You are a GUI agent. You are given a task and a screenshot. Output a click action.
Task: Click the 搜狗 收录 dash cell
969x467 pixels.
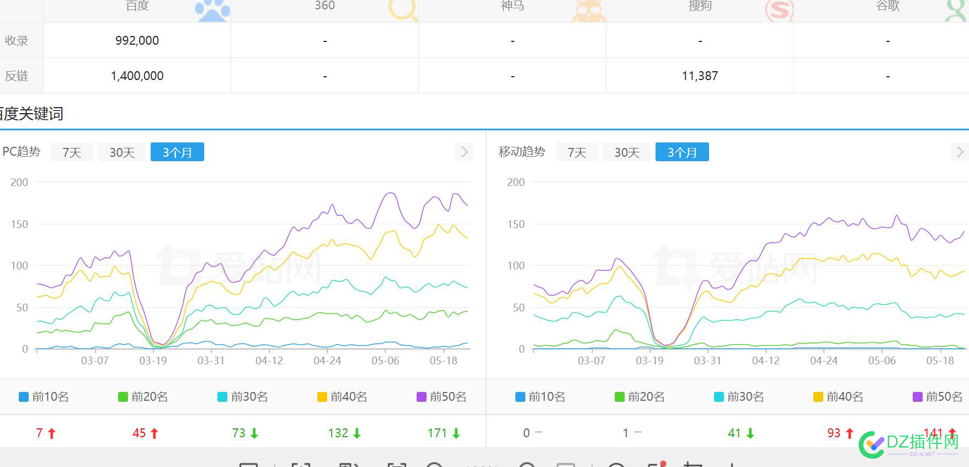coord(700,40)
